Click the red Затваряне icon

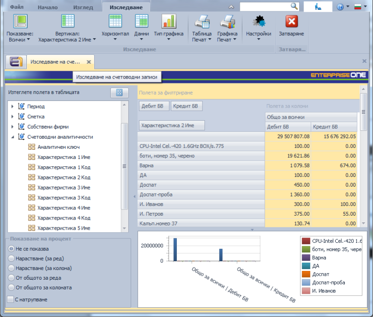pos(291,22)
